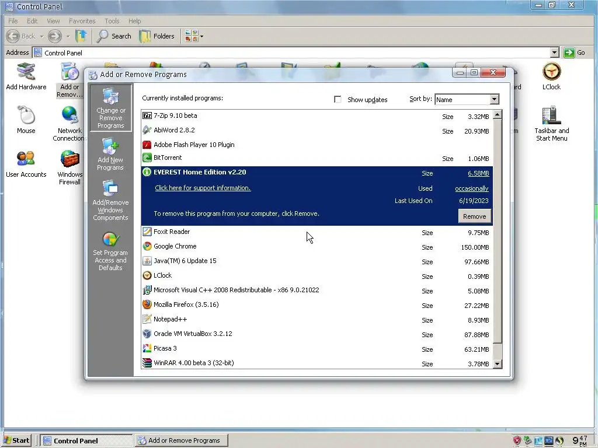Click the Start button
598x448 pixels.
[17, 440]
